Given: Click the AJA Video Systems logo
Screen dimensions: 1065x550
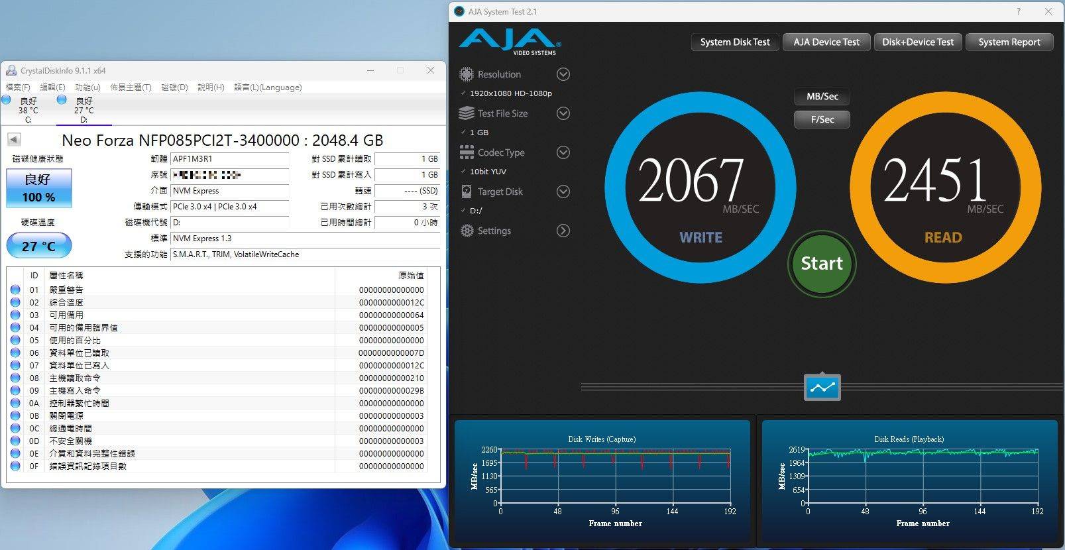Looking at the screenshot, I should [x=510, y=41].
